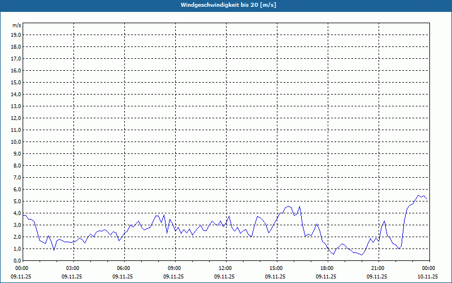This screenshot has width=452, height=283.
Task: Click the 15:00 x-axis time label
Action: point(276,268)
